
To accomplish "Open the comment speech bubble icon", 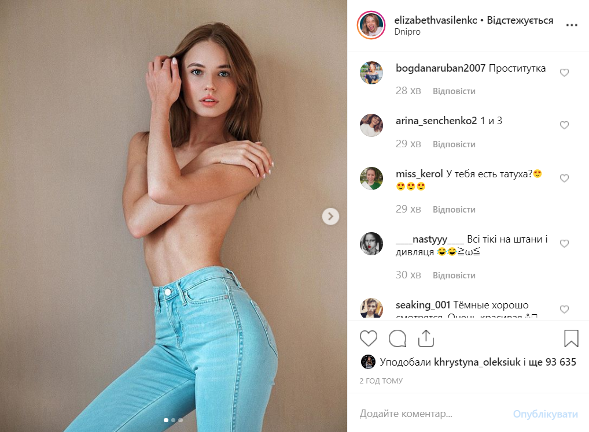I will (397, 338).
